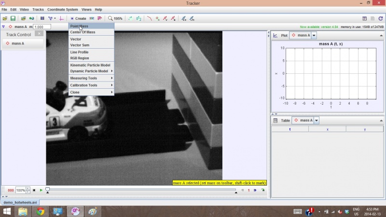Open the track selector purple triangle
386x217 pixels.
pos(3,27)
